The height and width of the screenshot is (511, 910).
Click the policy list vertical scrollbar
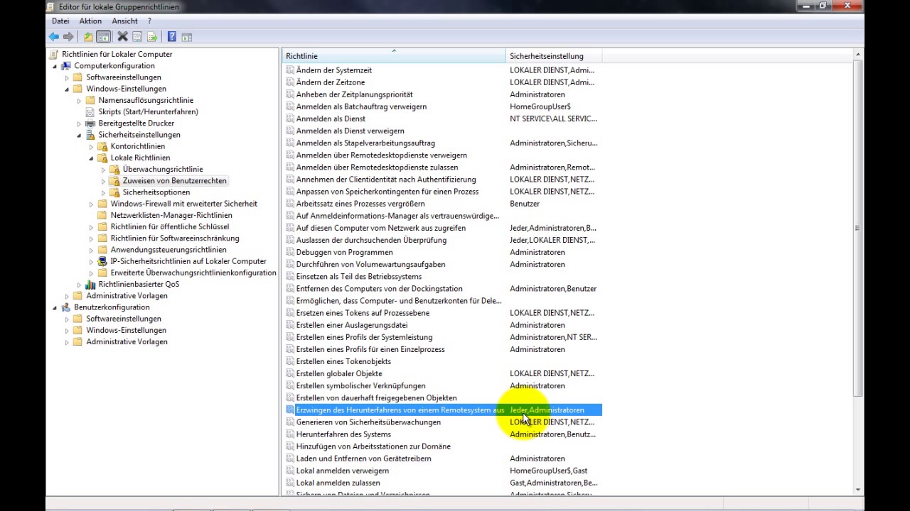tap(857, 227)
